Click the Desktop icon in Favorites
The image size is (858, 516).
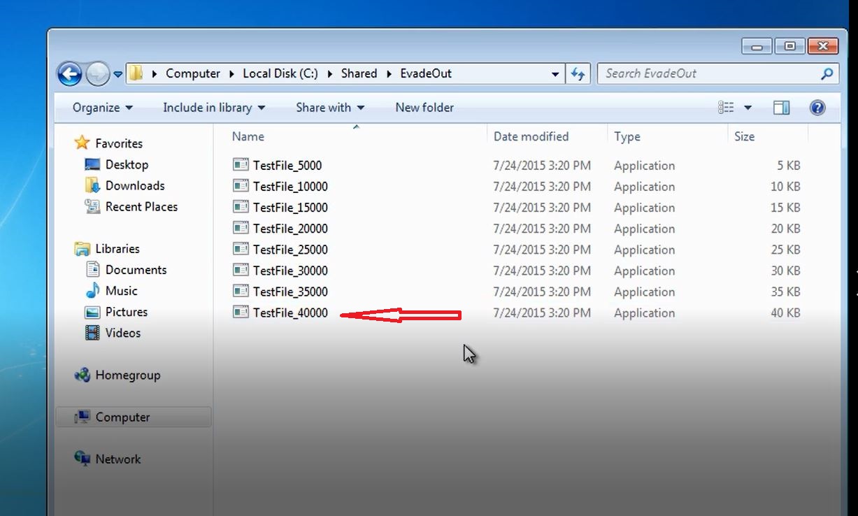(92, 165)
